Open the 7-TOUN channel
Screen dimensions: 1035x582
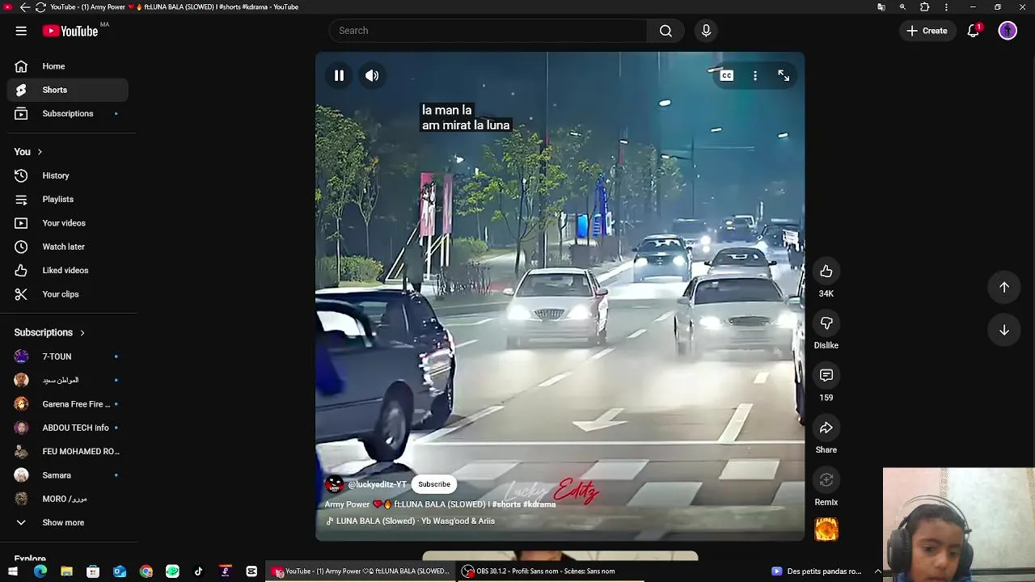pos(68,356)
